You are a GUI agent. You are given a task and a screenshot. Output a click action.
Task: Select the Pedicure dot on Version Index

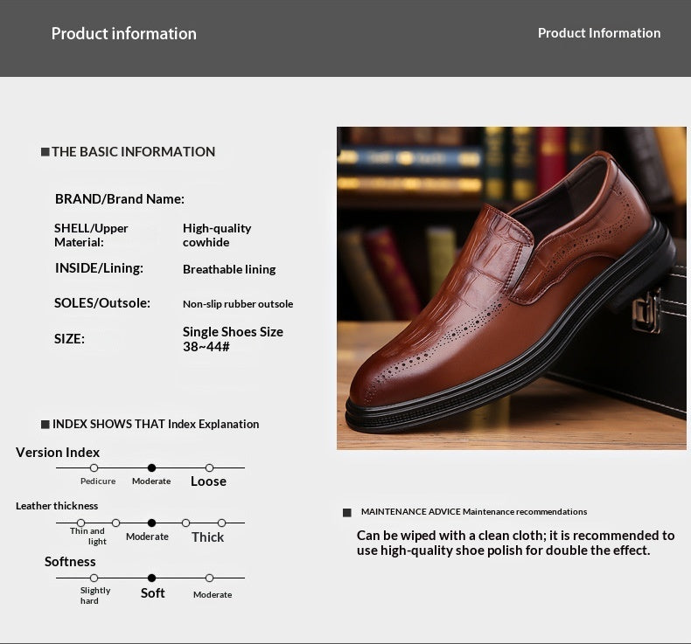(x=94, y=467)
